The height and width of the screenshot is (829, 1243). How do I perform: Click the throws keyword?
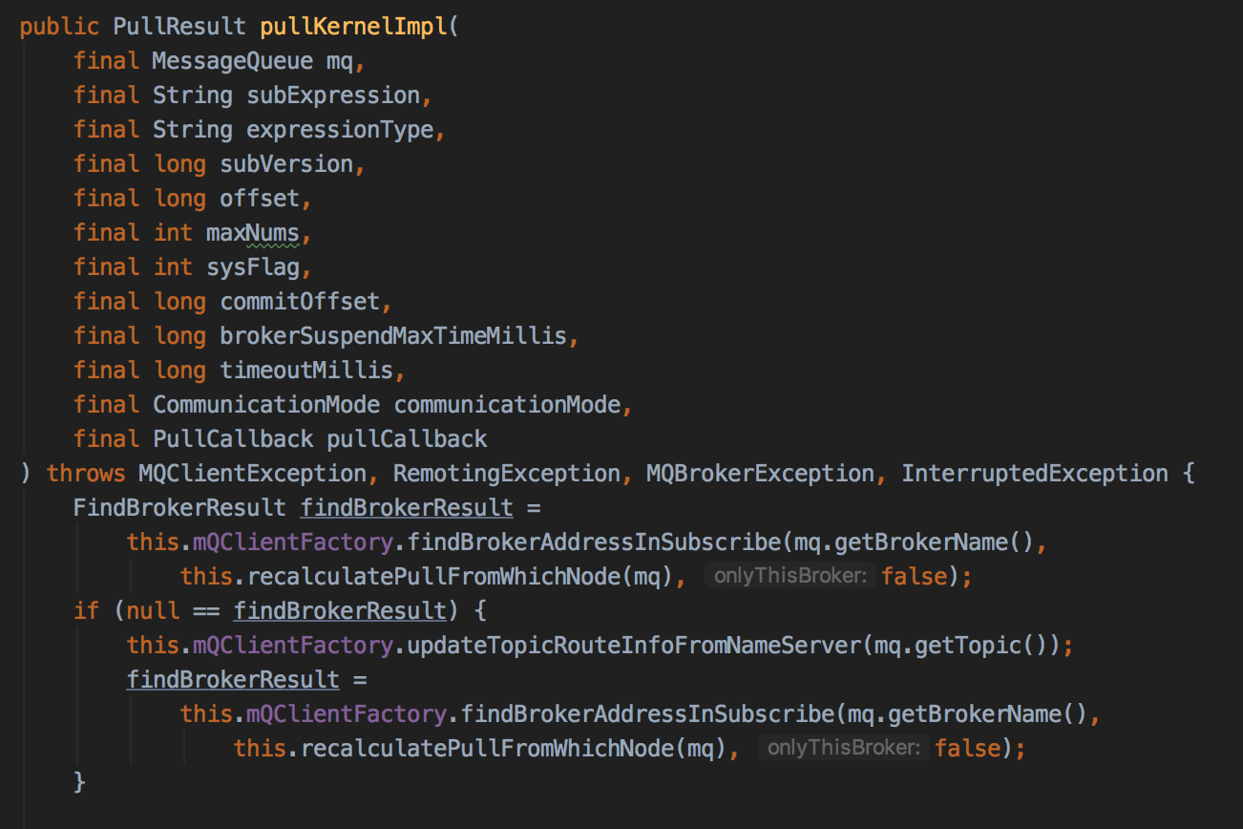click(x=86, y=474)
